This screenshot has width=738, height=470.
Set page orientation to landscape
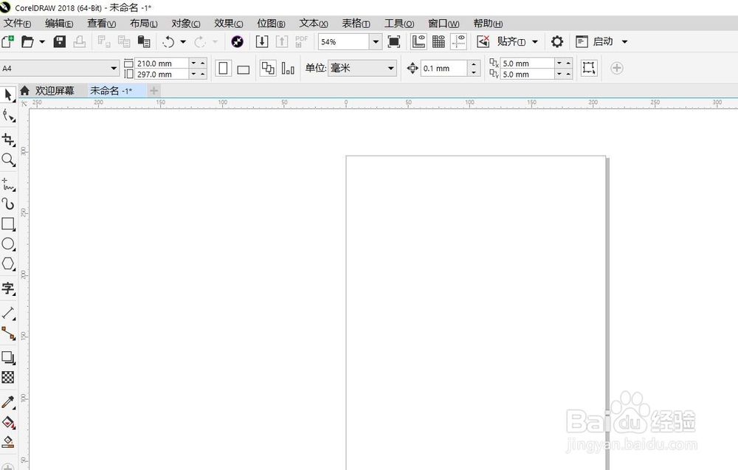pyautogui.click(x=243, y=69)
